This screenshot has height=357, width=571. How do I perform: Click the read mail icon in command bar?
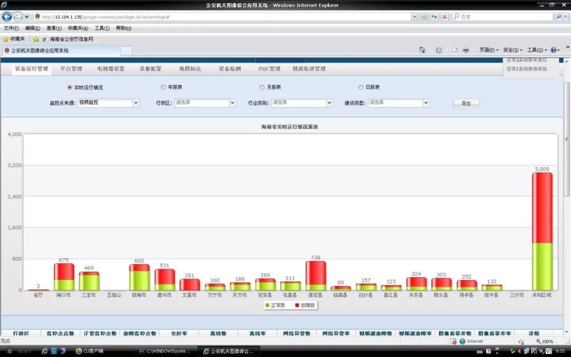coord(455,50)
